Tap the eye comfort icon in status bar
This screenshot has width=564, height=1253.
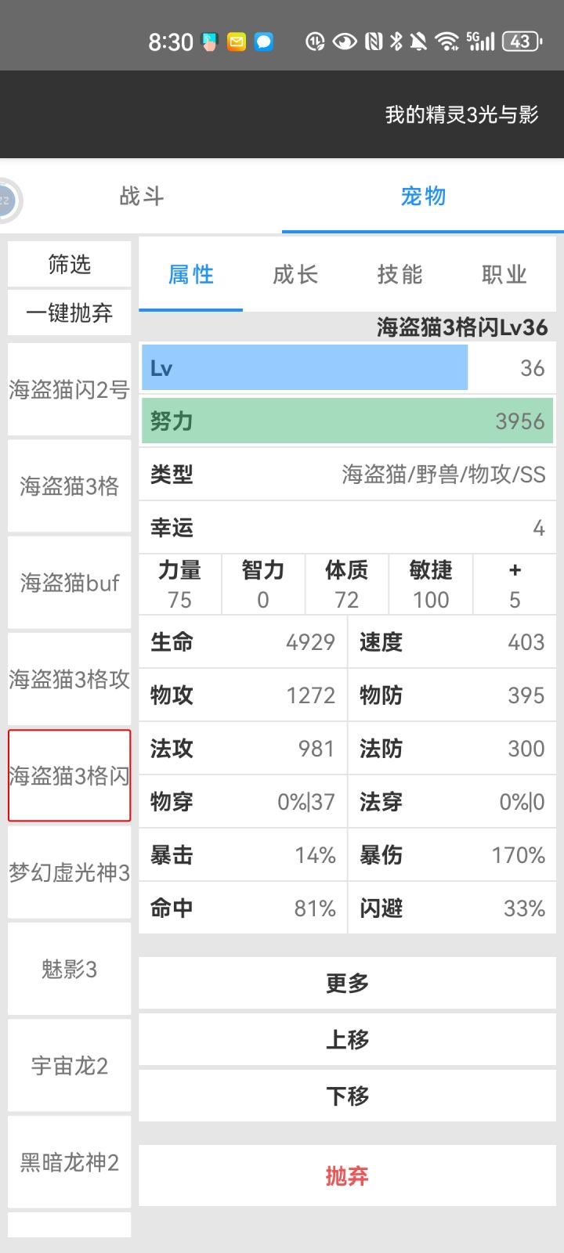coord(345,42)
